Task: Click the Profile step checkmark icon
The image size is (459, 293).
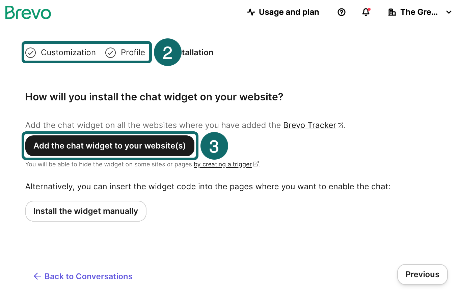Action: (110, 53)
